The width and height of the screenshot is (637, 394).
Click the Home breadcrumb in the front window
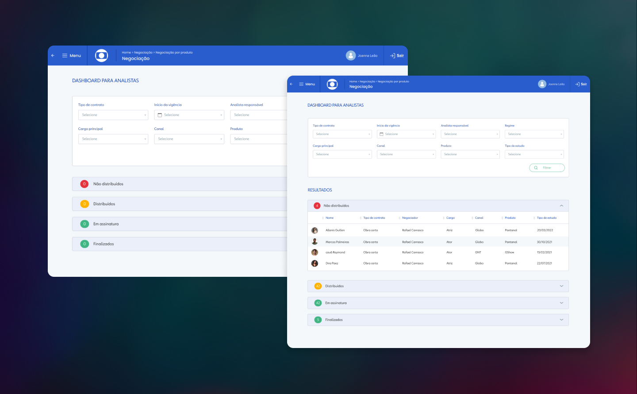pos(353,81)
